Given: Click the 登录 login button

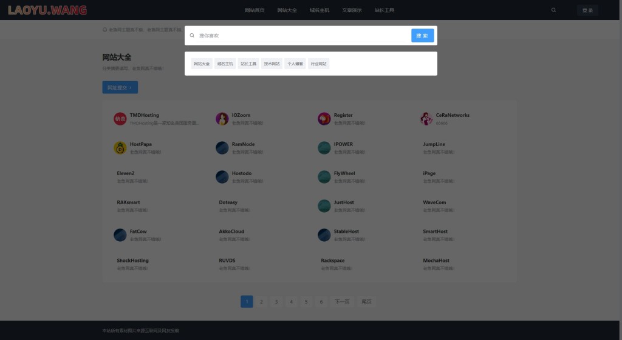Looking at the screenshot, I should 587,10.
